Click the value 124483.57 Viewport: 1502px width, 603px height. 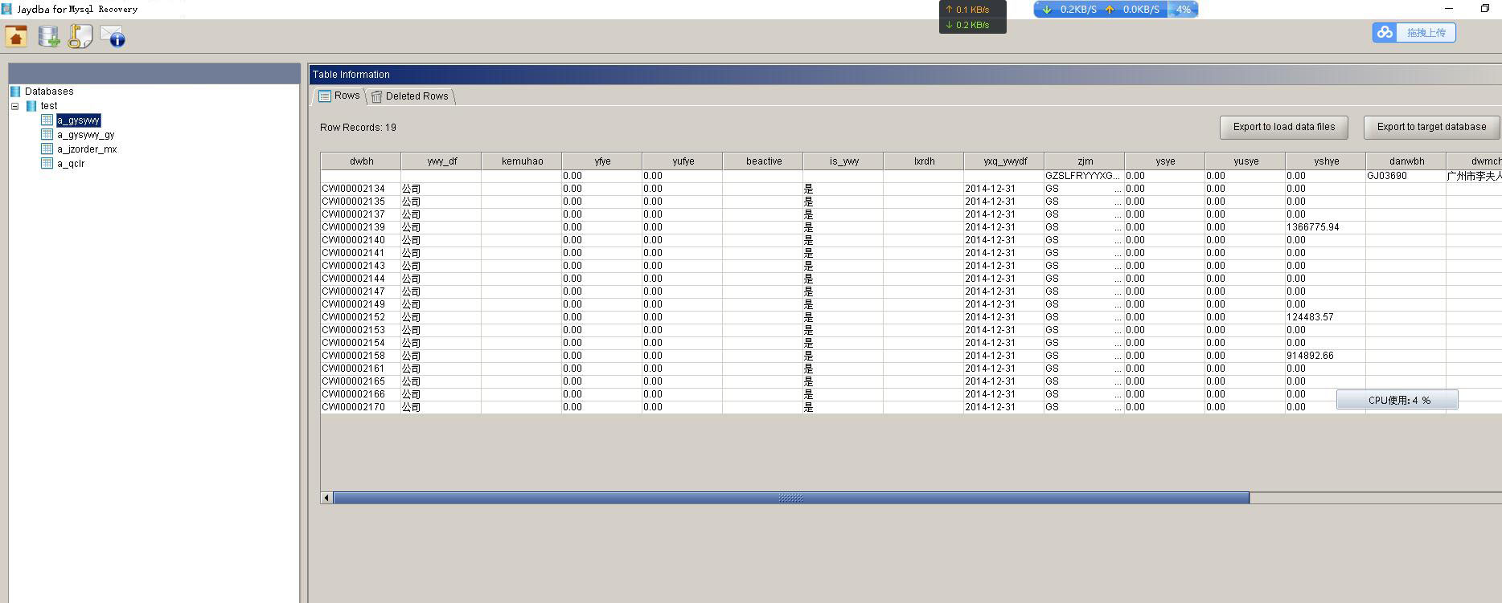click(x=1310, y=317)
